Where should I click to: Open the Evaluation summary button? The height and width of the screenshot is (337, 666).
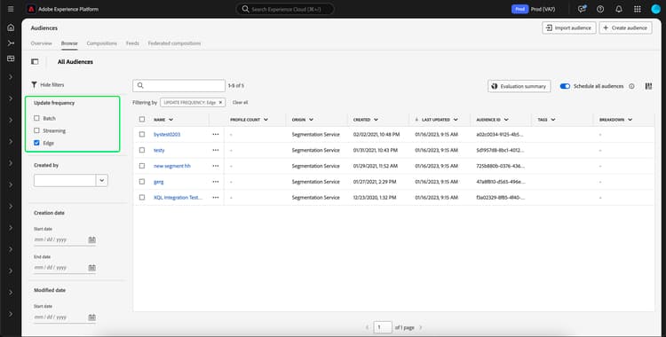[x=519, y=86]
